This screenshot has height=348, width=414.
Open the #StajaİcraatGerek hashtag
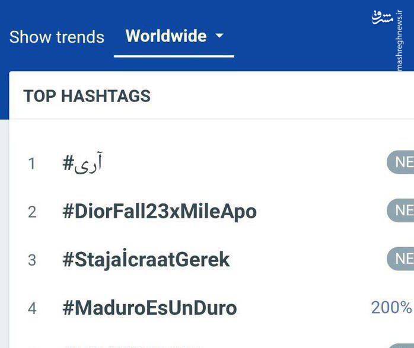pyautogui.click(x=146, y=260)
